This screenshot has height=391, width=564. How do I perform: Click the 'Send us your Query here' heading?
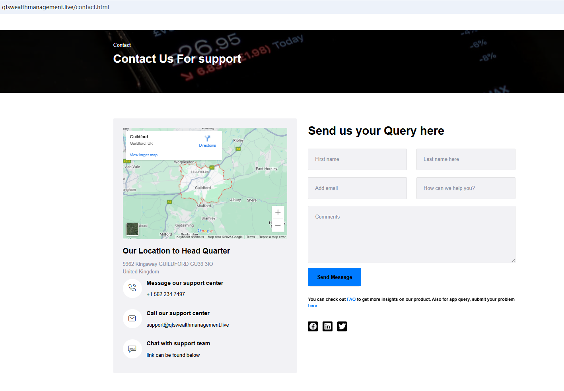point(376,131)
